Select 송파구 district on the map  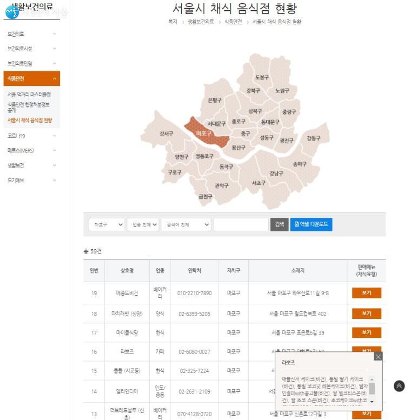pos(299,164)
